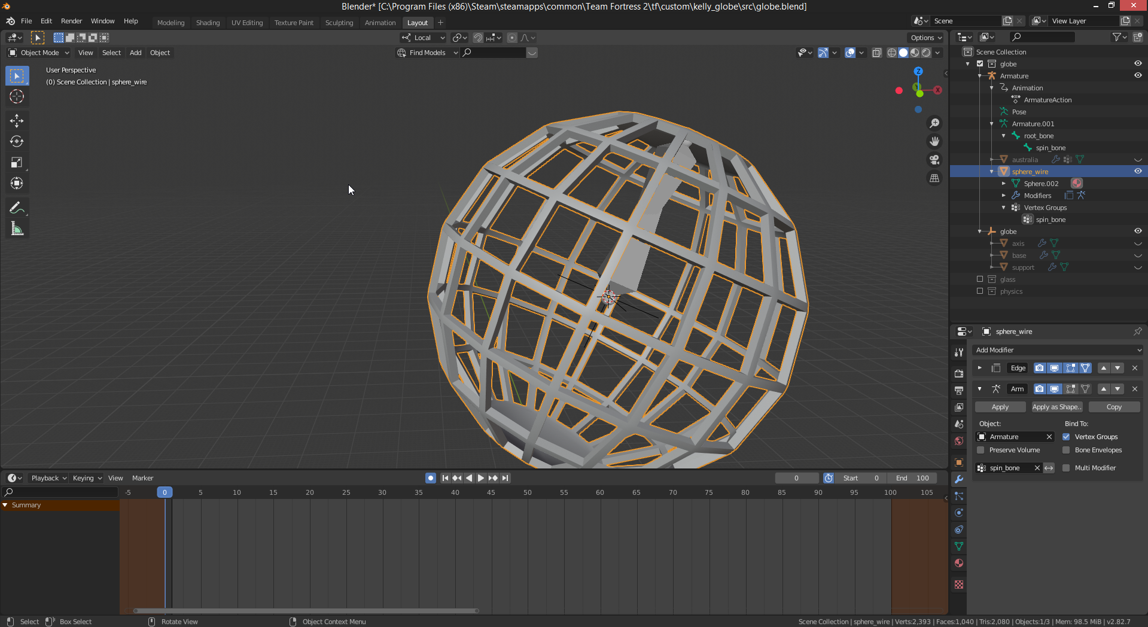
Task: Switch to the Sculpting workspace tab
Action: (x=339, y=23)
